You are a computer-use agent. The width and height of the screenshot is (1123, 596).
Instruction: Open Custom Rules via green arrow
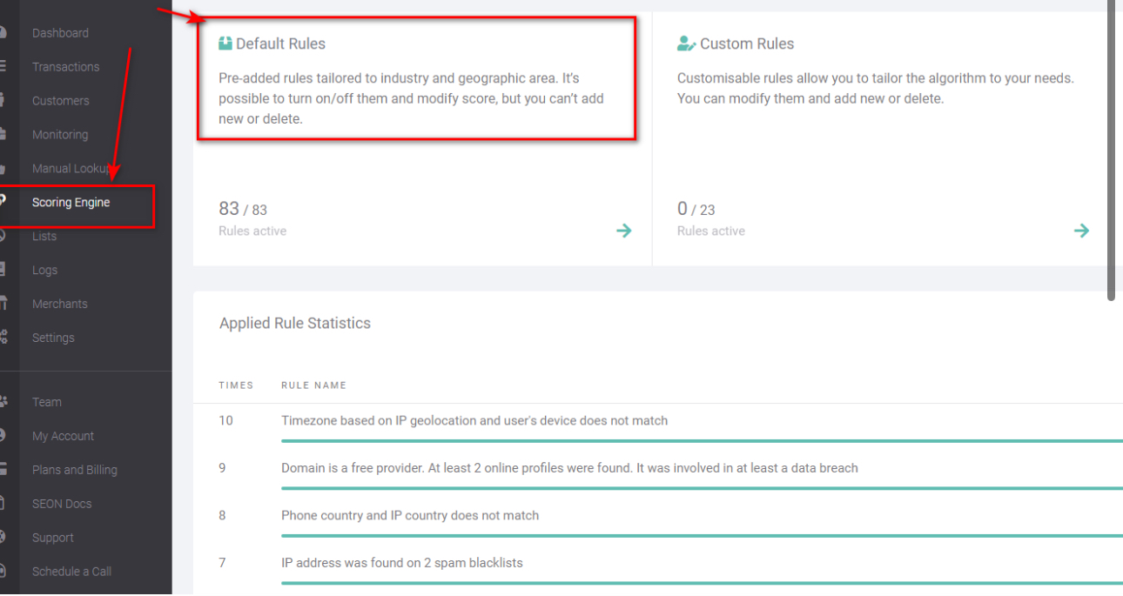pyautogui.click(x=1081, y=231)
